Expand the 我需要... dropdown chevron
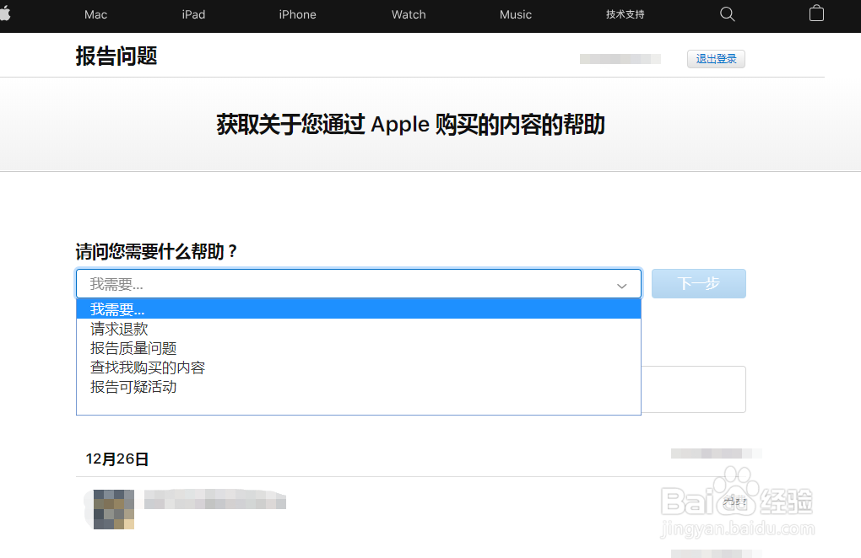Image resolution: width=861 pixels, height=558 pixels. [622, 284]
